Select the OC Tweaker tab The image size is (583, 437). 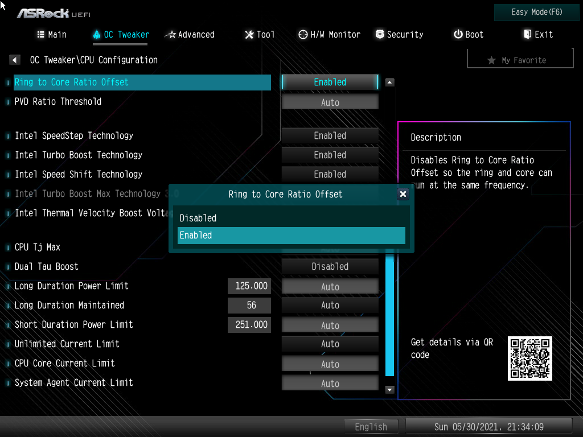[x=121, y=35]
